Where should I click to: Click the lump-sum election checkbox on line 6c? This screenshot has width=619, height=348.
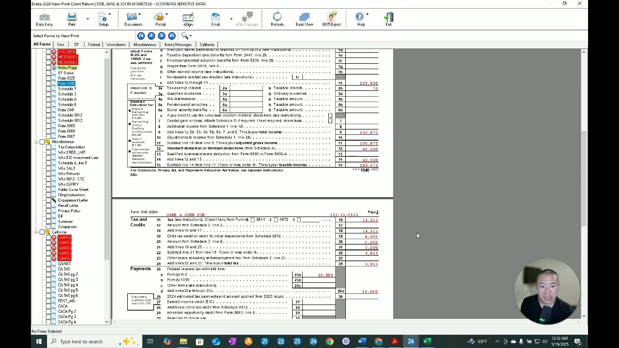[330, 116]
